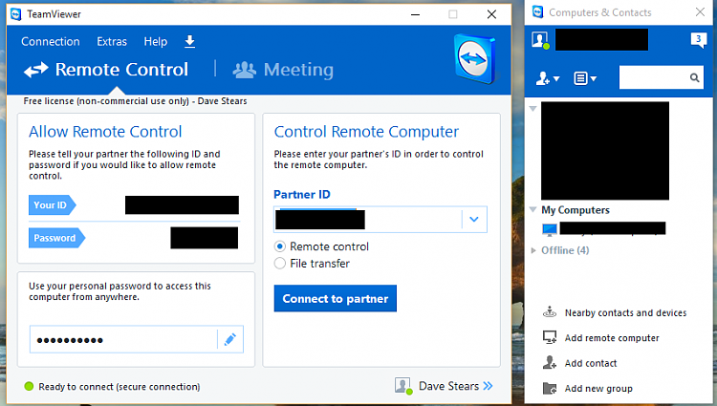
Task: Open the add contact dropdown in contacts panel
Action: click(x=548, y=78)
